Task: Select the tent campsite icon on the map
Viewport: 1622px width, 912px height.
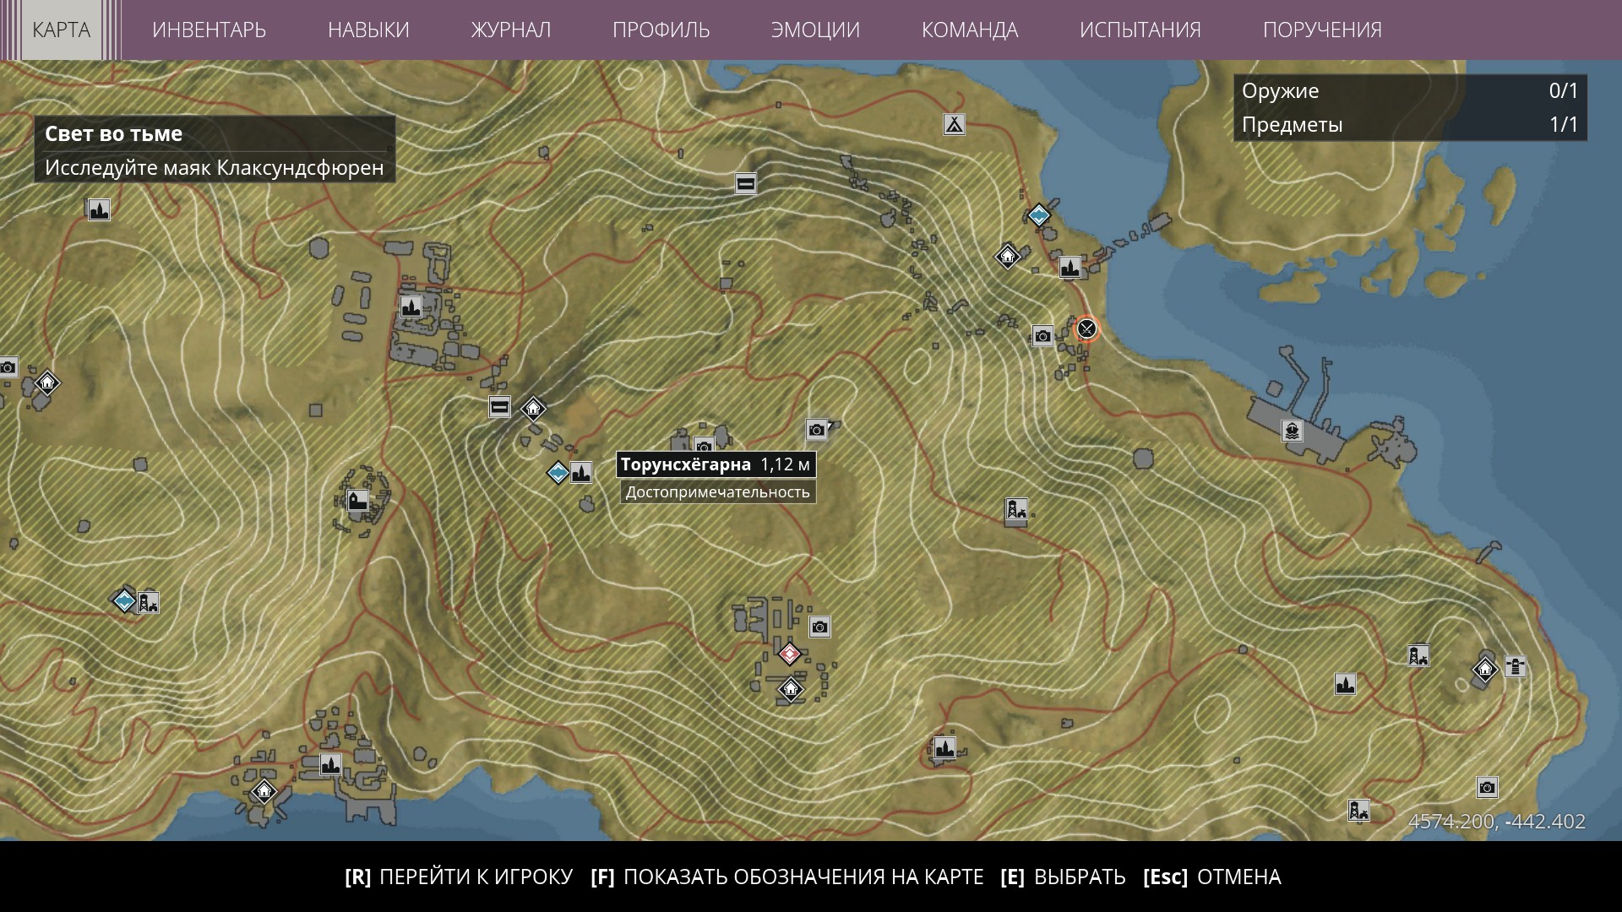Action: point(954,124)
